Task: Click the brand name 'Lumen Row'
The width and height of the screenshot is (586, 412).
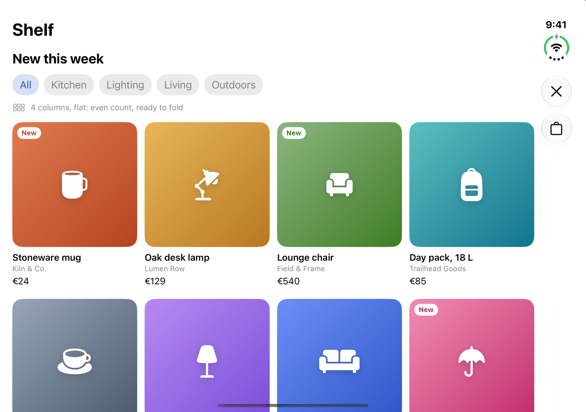Action: 165,269
